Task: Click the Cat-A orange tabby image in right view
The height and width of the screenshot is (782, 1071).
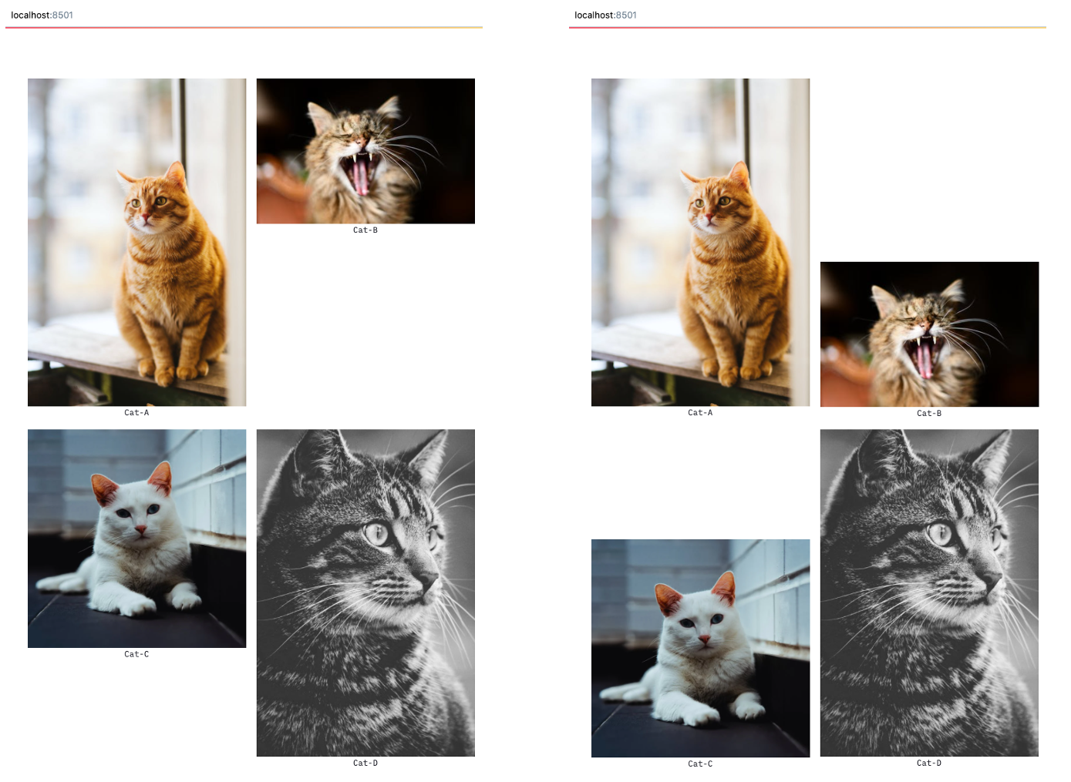Action: pyautogui.click(x=699, y=241)
